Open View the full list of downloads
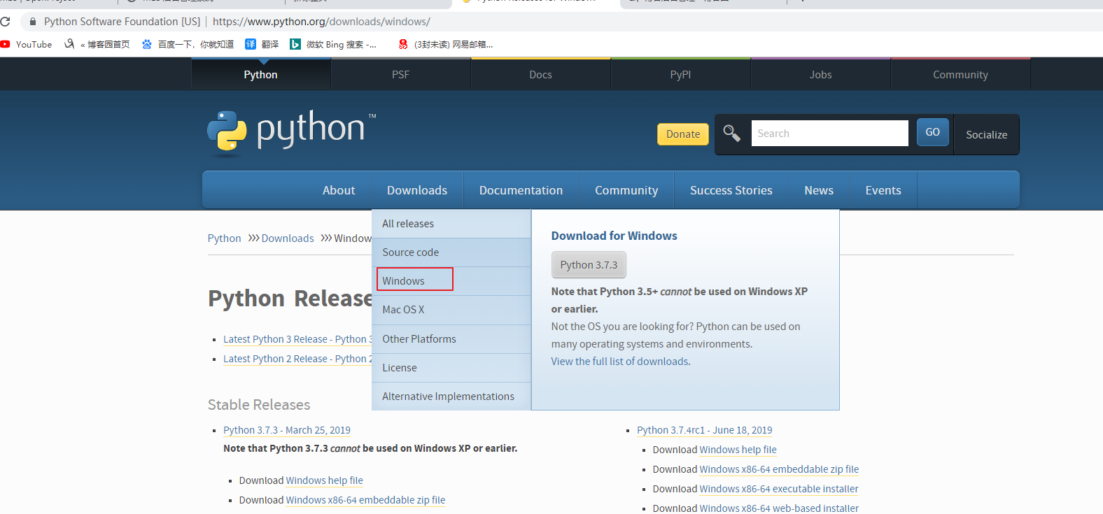1103x514 pixels. pos(621,362)
